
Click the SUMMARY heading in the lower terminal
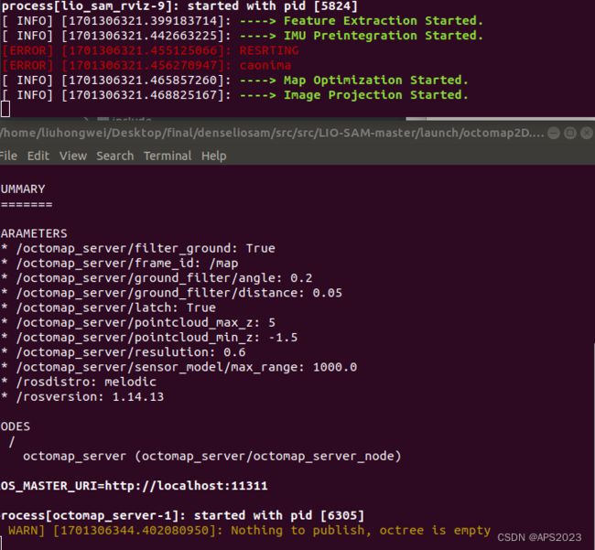(x=23, y=189)
